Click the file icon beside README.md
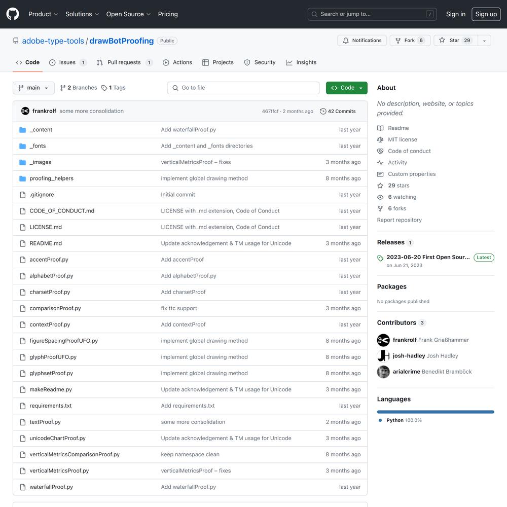 coord(23,243)
